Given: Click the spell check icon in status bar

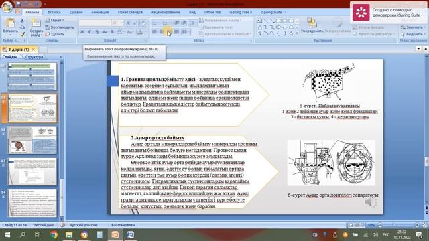Looking at the screenshot, I should pyautogui.click(x=62, y=225).
